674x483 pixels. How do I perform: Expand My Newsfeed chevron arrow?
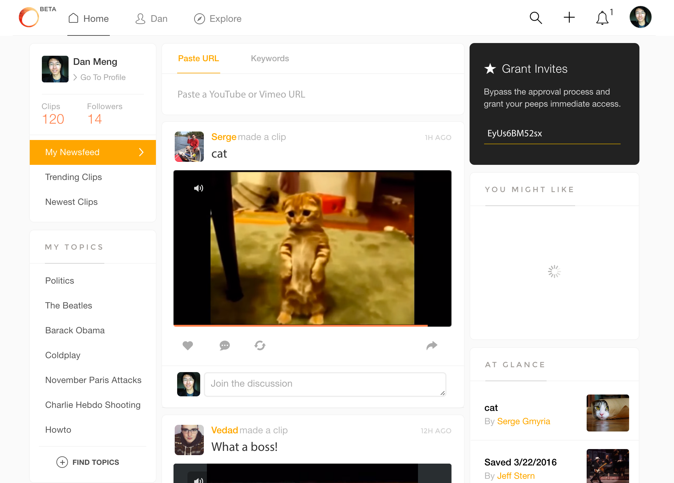tap(141, 152)
